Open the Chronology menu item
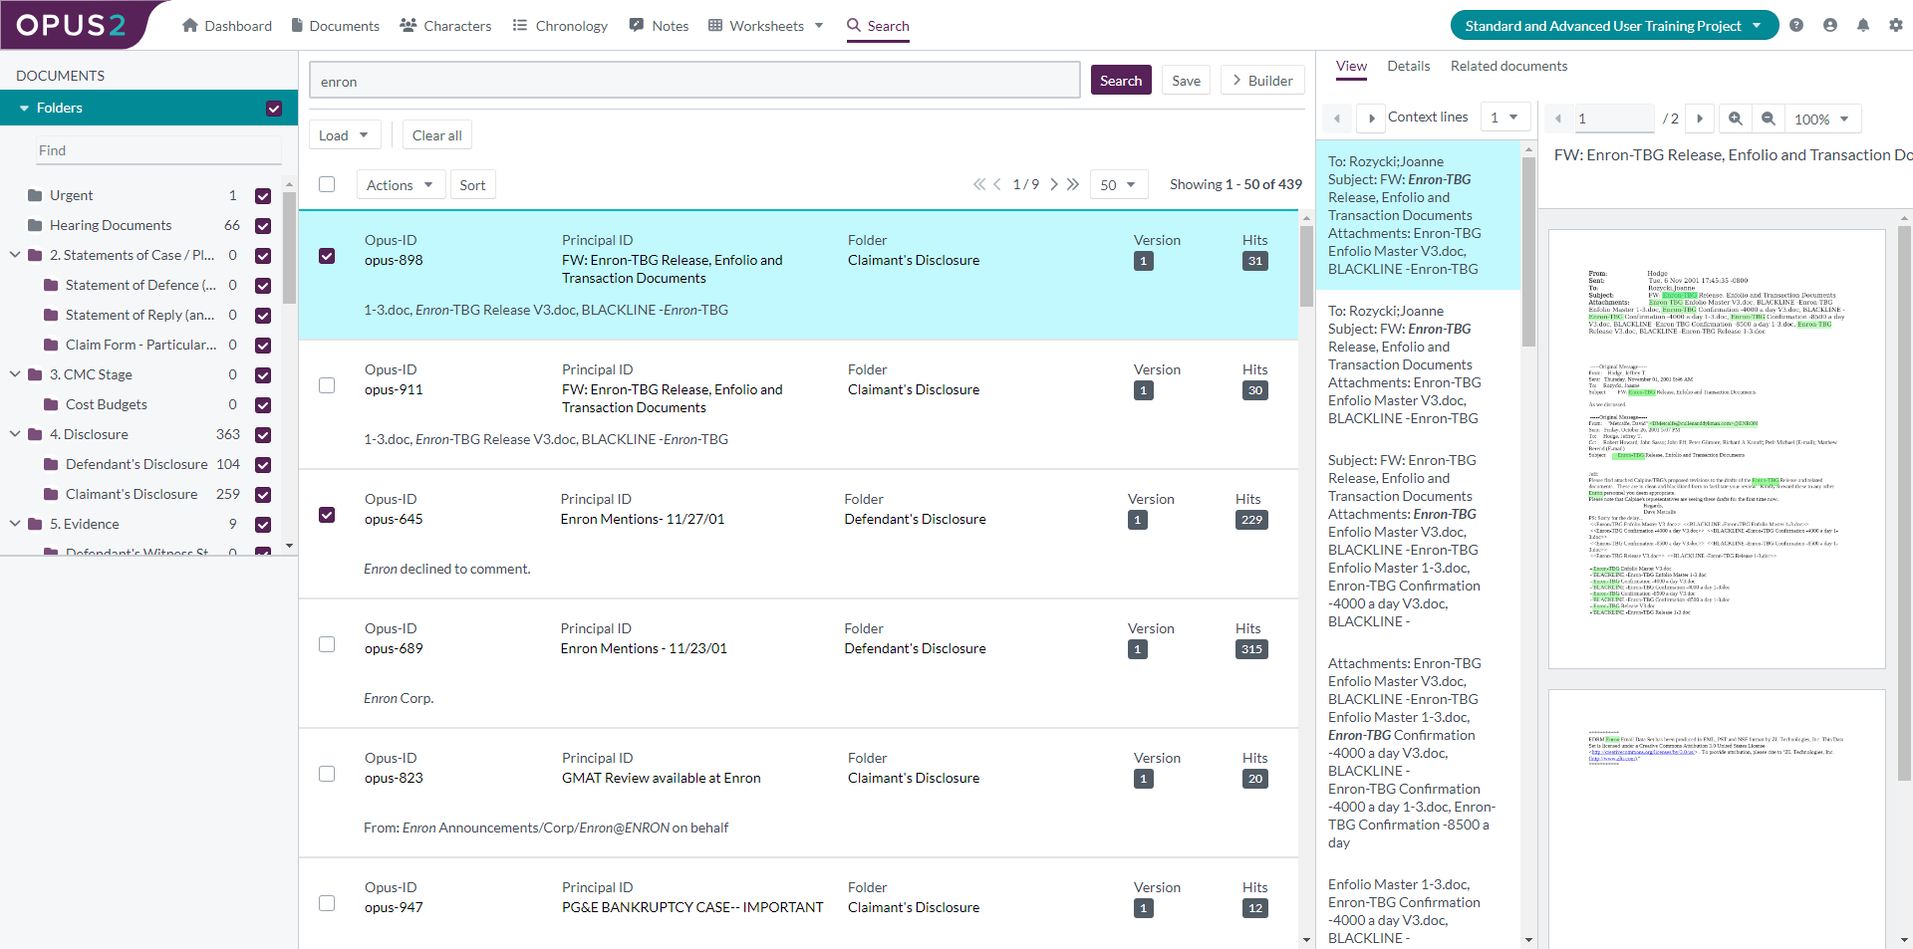The image size is (1913, 949). 560,26
